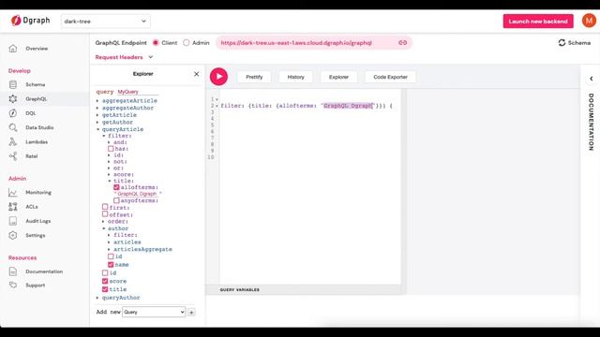Open the Audit Logs icon

13,221
